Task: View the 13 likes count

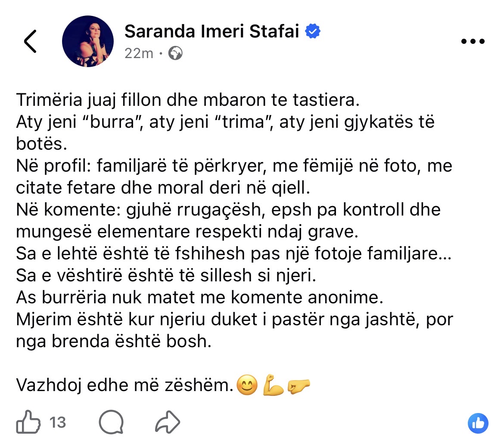Action: 58,422
